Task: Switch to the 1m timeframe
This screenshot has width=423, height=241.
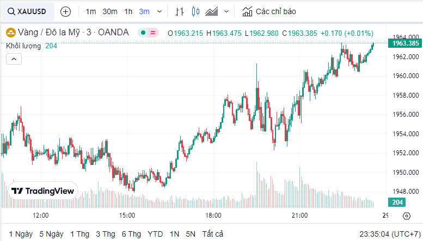Action: coord(91,11)
